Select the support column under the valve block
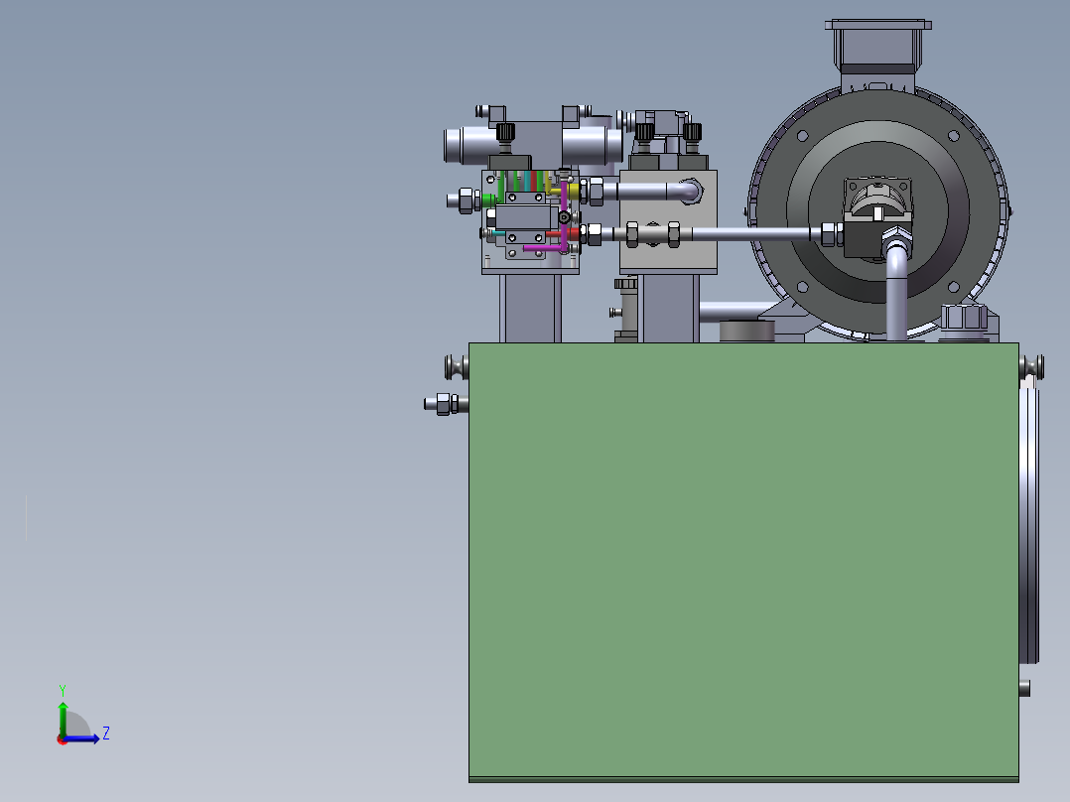 click(530, 309)
